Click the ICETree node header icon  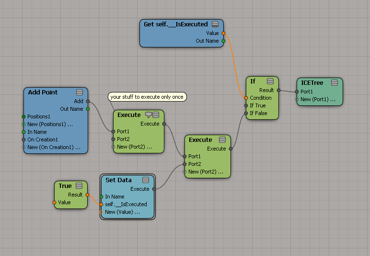tap(335, 82)
